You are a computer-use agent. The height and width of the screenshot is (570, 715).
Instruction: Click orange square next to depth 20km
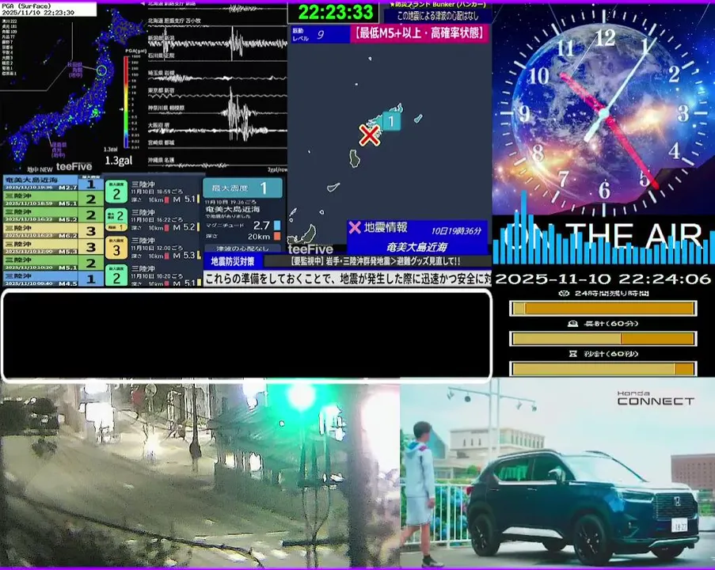tap(277, 236)
